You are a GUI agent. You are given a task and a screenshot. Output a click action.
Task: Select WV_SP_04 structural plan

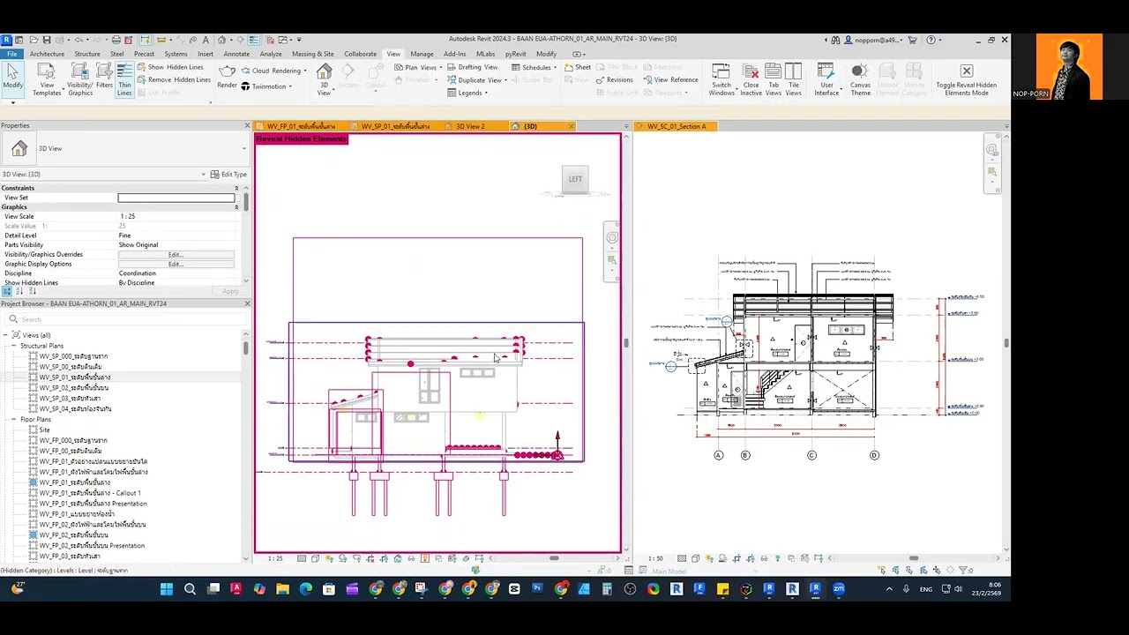[x=75, y=409]
